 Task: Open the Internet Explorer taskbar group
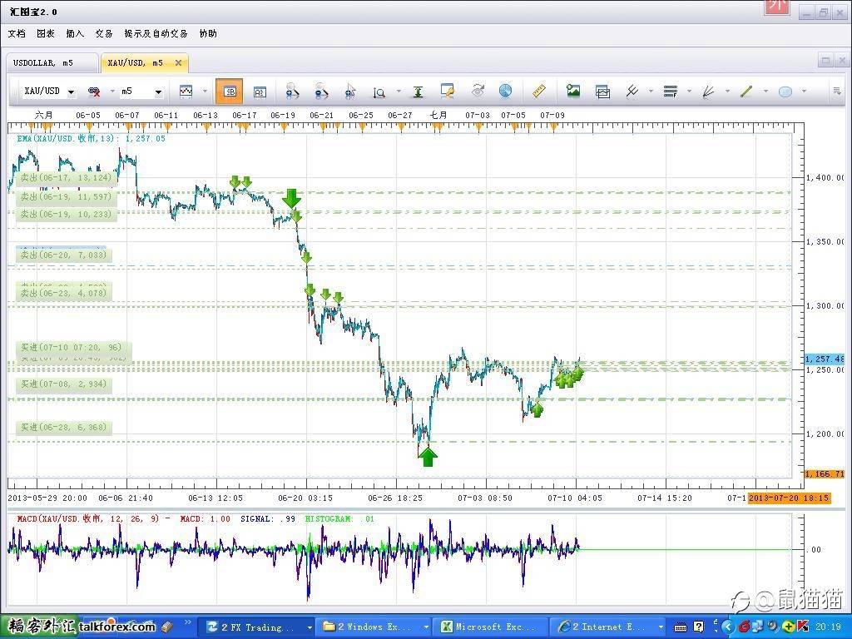[607, 627]
